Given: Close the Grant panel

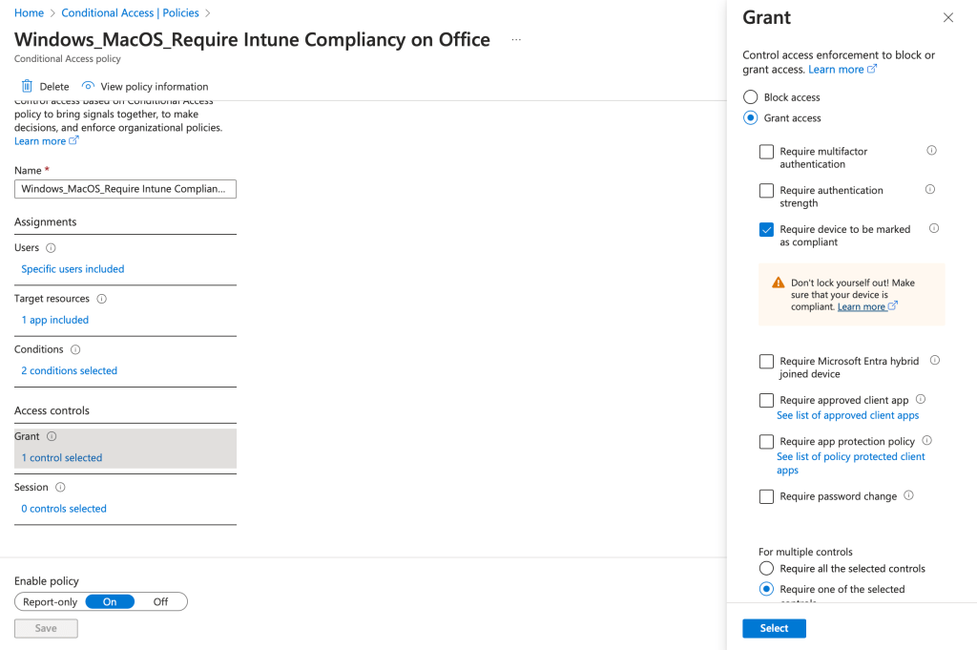Looking at the screenshot, I should click(947, 18).
